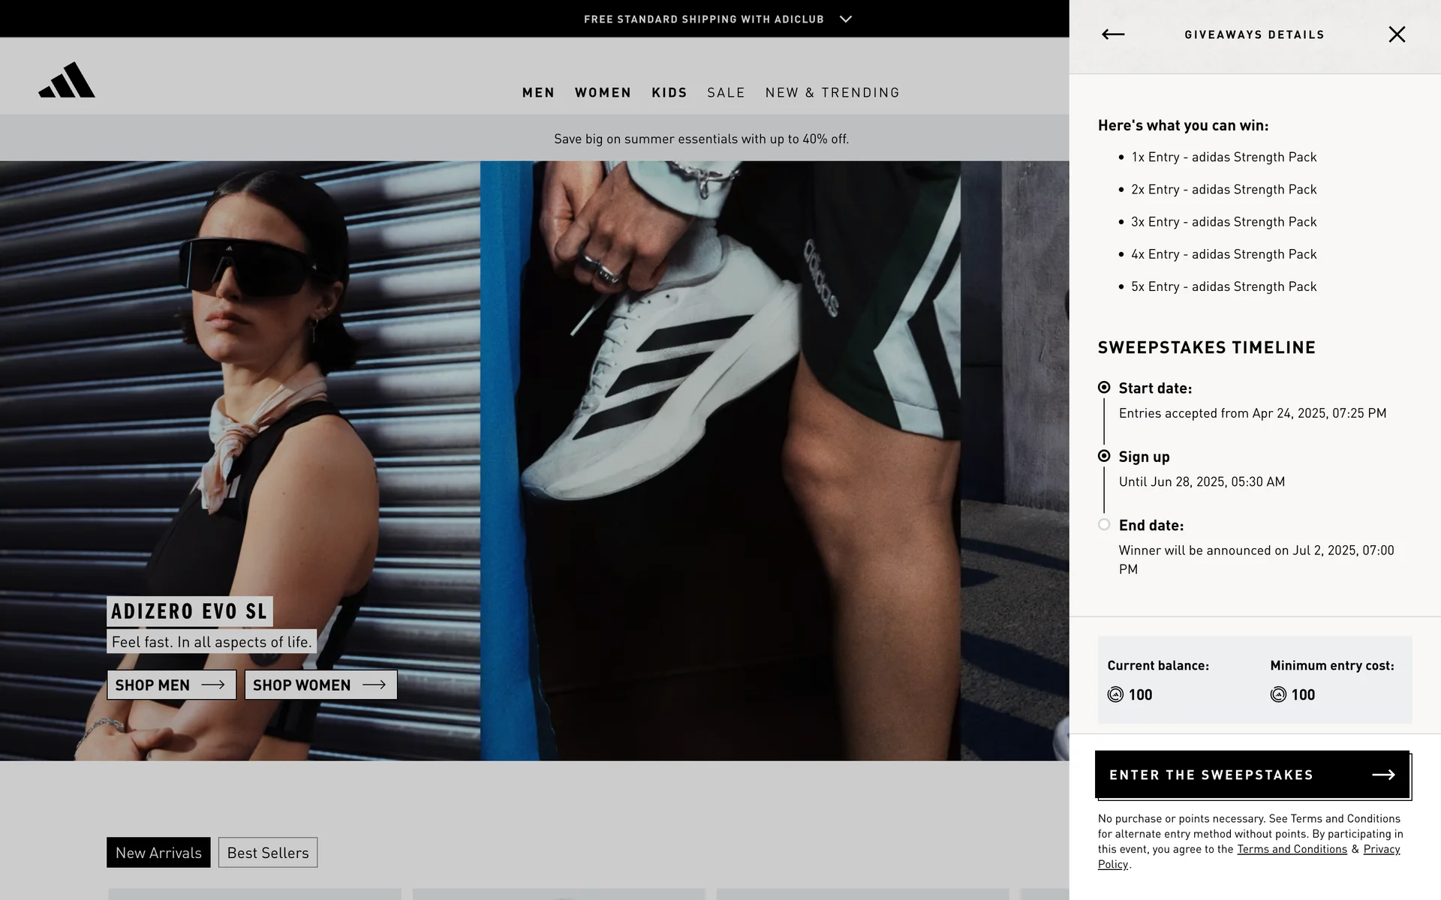Screen dimensions: 1441x900
Task: Expand the free shipping banner chevron
Action: click(846, 19)
